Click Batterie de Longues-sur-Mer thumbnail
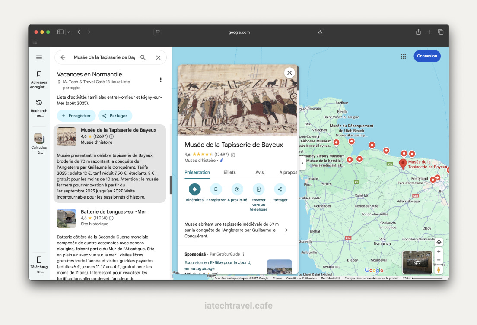Viewport: 477px width, 325px height. pos(67,218)
